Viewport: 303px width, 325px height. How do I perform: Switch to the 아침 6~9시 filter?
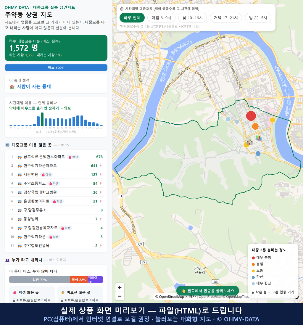click(x=162, y=18)
